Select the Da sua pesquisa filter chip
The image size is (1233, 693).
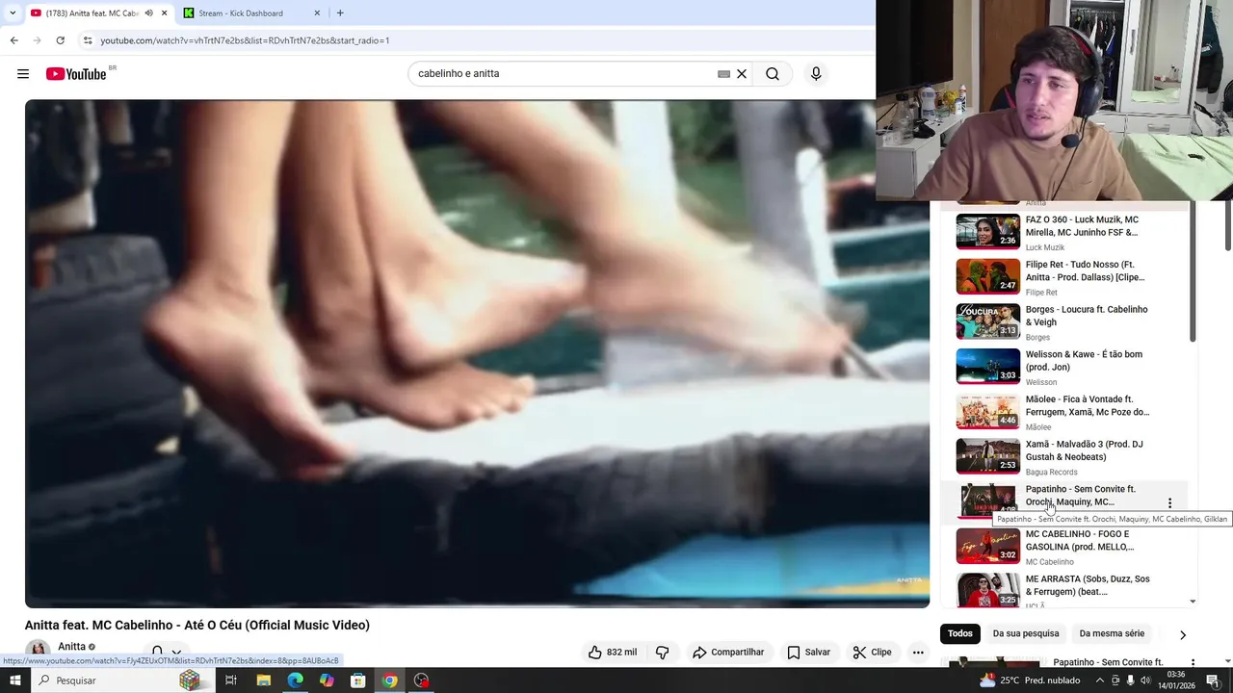coord(1025,633)
